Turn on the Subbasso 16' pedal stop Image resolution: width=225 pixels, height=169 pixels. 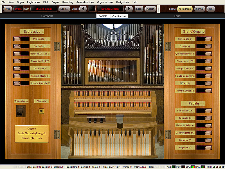coord(208,111)
